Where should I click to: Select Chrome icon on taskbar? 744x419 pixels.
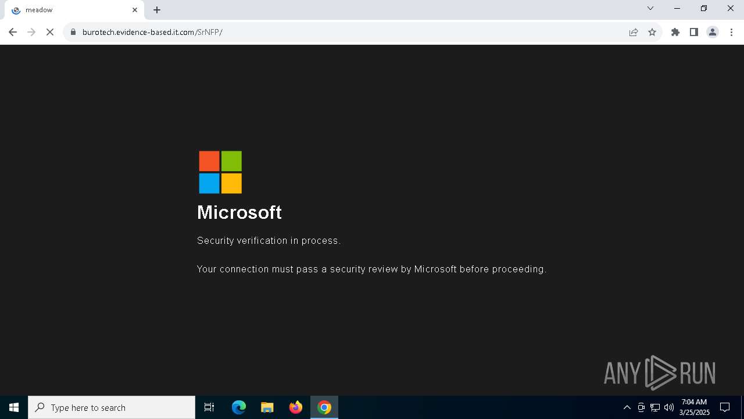pyautogui.click(x=324, y=407)
